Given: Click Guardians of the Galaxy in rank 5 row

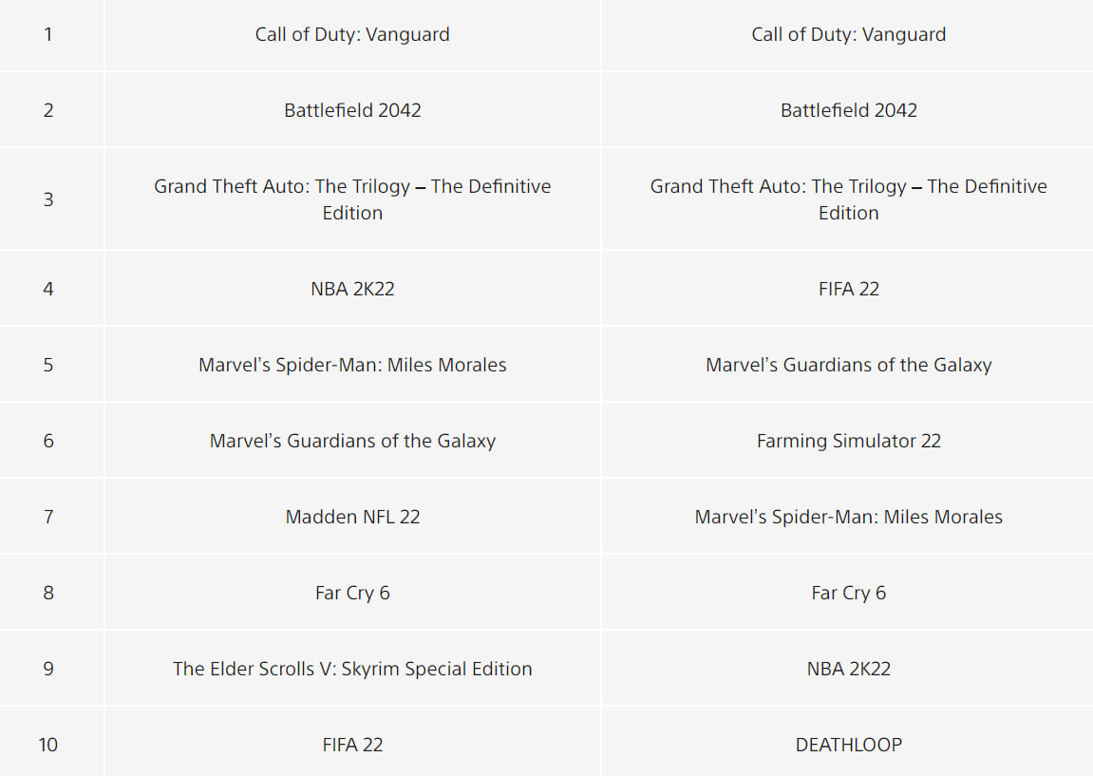Looking at the screenshot, I should pos(848,365).
